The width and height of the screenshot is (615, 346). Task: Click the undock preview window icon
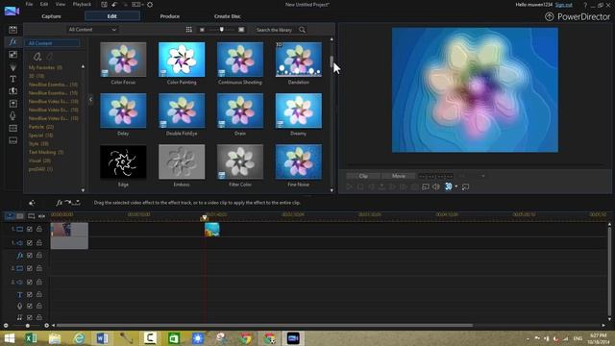click(465, 186)
